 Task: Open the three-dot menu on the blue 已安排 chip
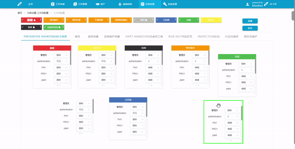point(176,19)
